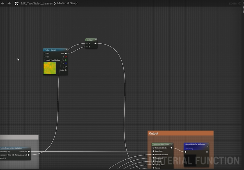Go forward with the right navigation arrow
This screenshot has width=244, height=170.
point(9,3)
